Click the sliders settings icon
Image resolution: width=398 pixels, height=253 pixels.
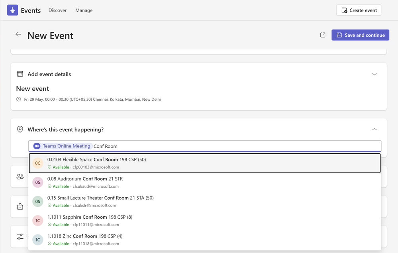[x=20, y=237]
